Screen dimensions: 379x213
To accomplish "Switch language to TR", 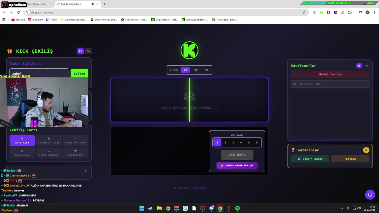I will click(x=81, y=51).
